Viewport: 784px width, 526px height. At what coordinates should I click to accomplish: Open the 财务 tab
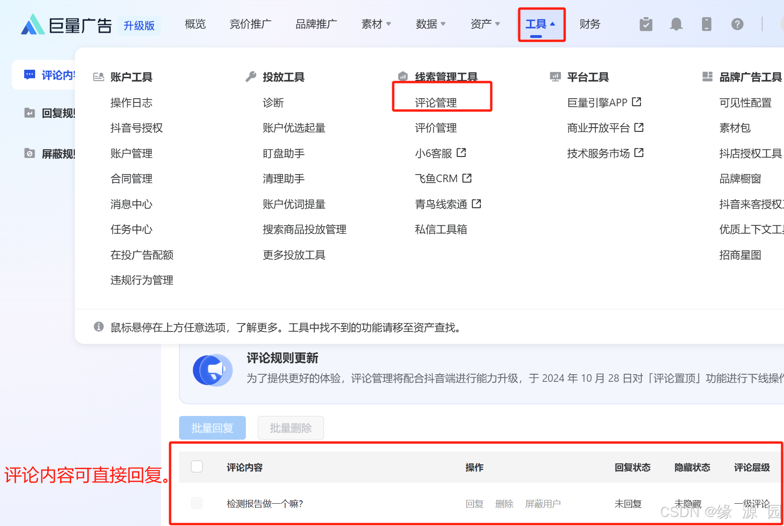tap(590, 24)
